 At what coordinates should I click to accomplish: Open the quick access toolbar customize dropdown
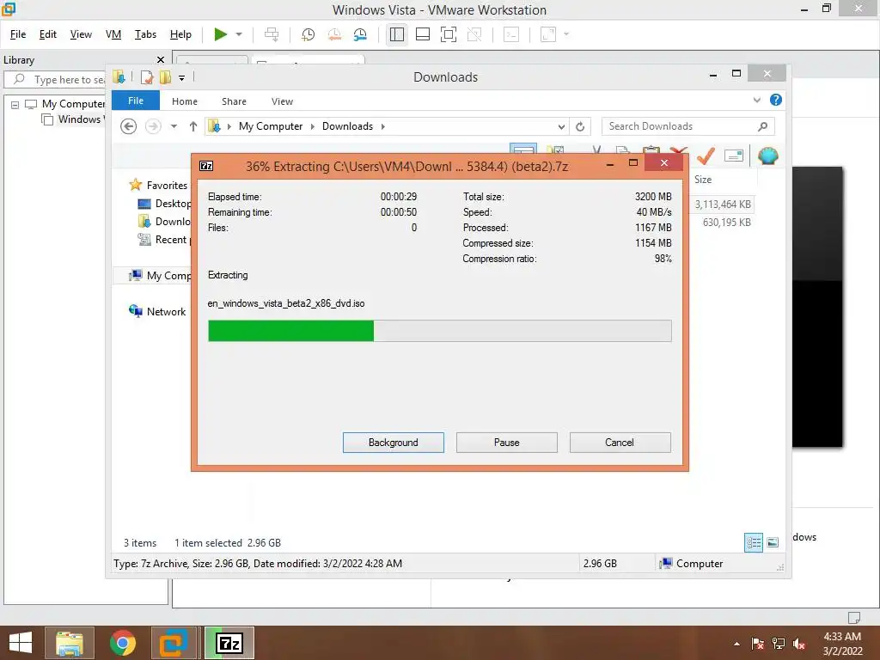click(182, 78)
